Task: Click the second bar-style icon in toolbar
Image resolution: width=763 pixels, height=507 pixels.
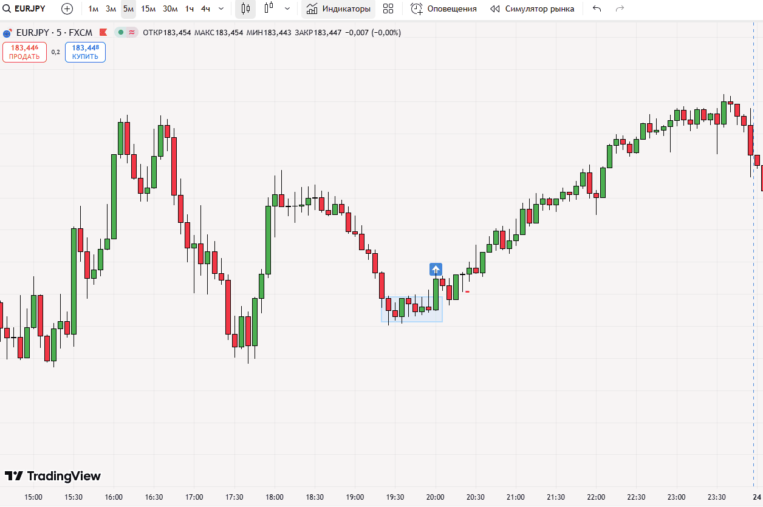Action: 269,9
